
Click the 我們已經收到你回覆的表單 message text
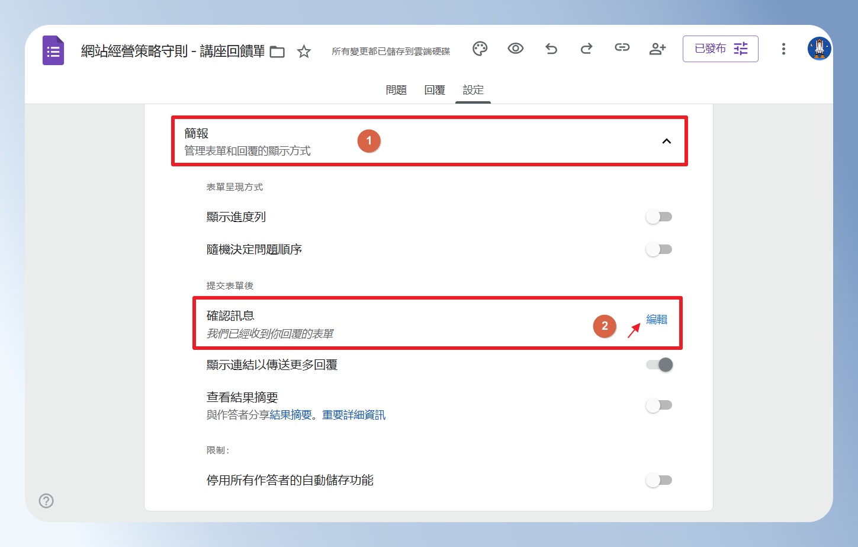pos(270,334)
